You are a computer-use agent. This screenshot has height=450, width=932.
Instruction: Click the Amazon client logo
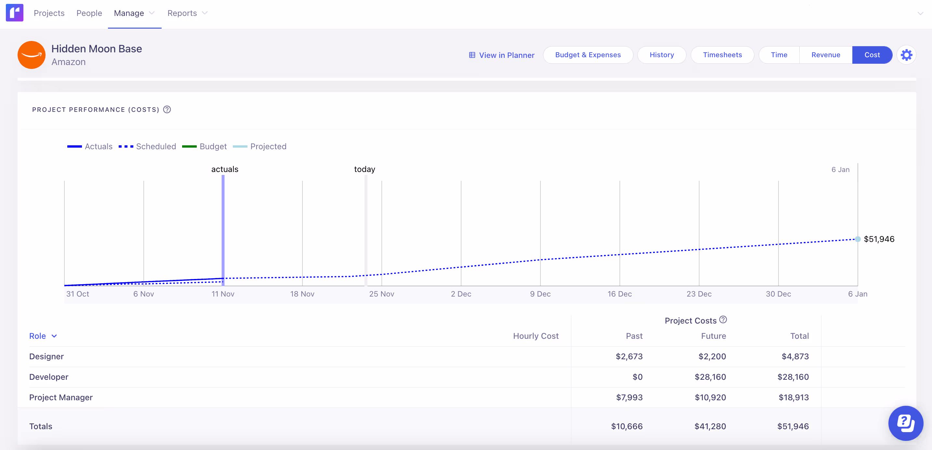(x=32, y=55)
